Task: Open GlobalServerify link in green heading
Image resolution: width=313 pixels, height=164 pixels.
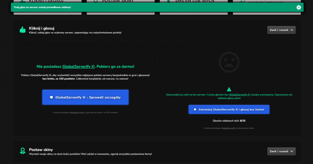Action: [79, 67]
